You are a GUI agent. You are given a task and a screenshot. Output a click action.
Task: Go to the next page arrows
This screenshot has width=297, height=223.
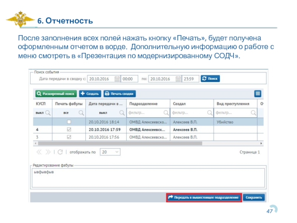48,152
